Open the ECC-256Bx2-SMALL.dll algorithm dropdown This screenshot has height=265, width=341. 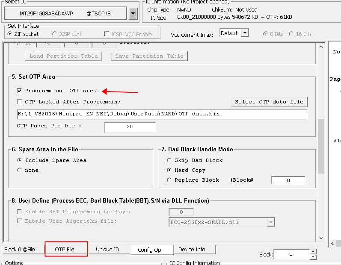pos(270,222)
